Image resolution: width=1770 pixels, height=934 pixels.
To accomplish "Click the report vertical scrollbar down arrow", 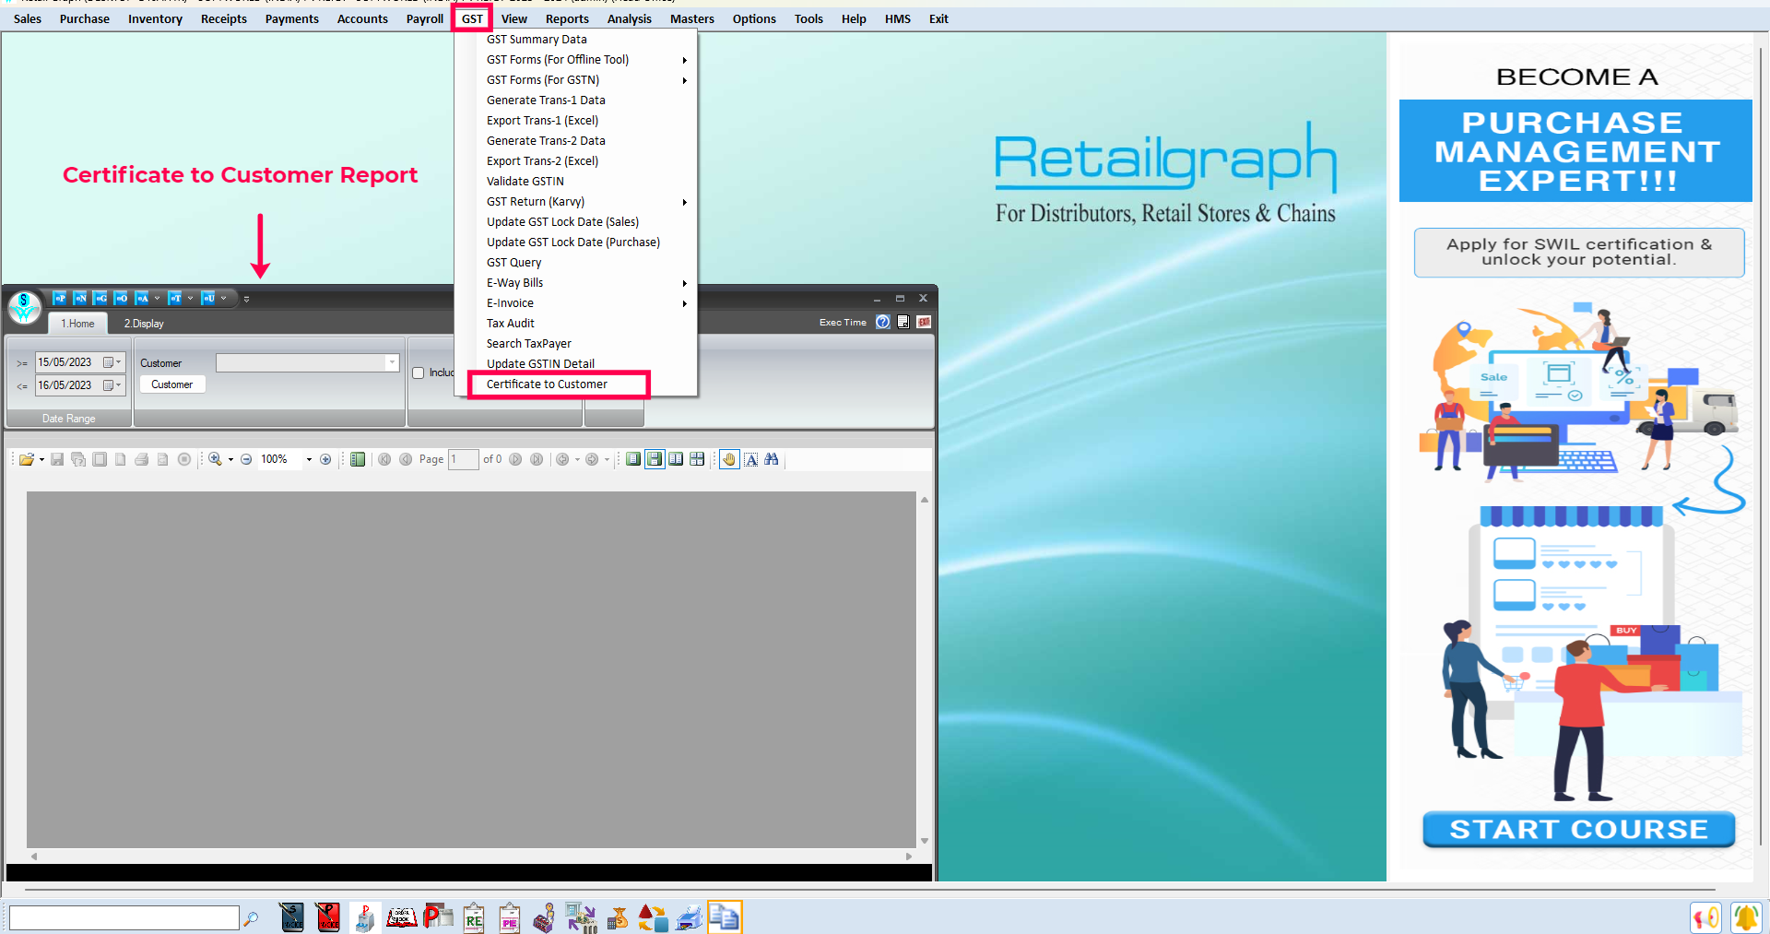I will tap(924, 841).
